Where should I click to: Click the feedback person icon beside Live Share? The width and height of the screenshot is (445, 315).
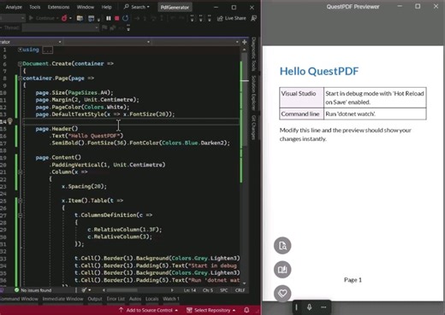tap(253, 18)
